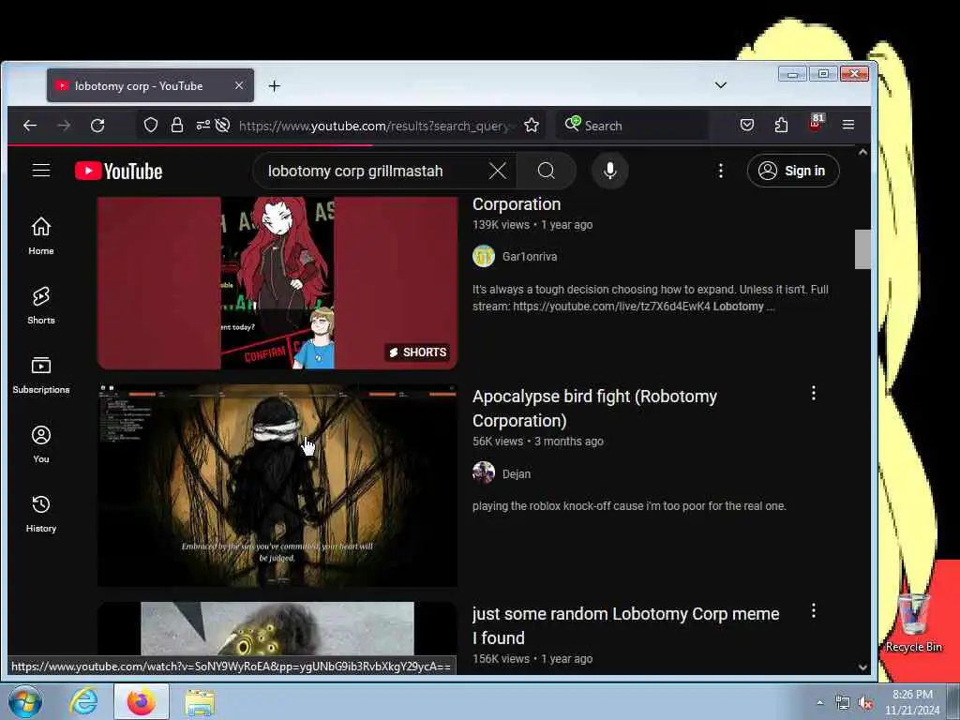Open Dejan channel name link
The width and height of the screenshot is (960, 720).
(517, 473)
